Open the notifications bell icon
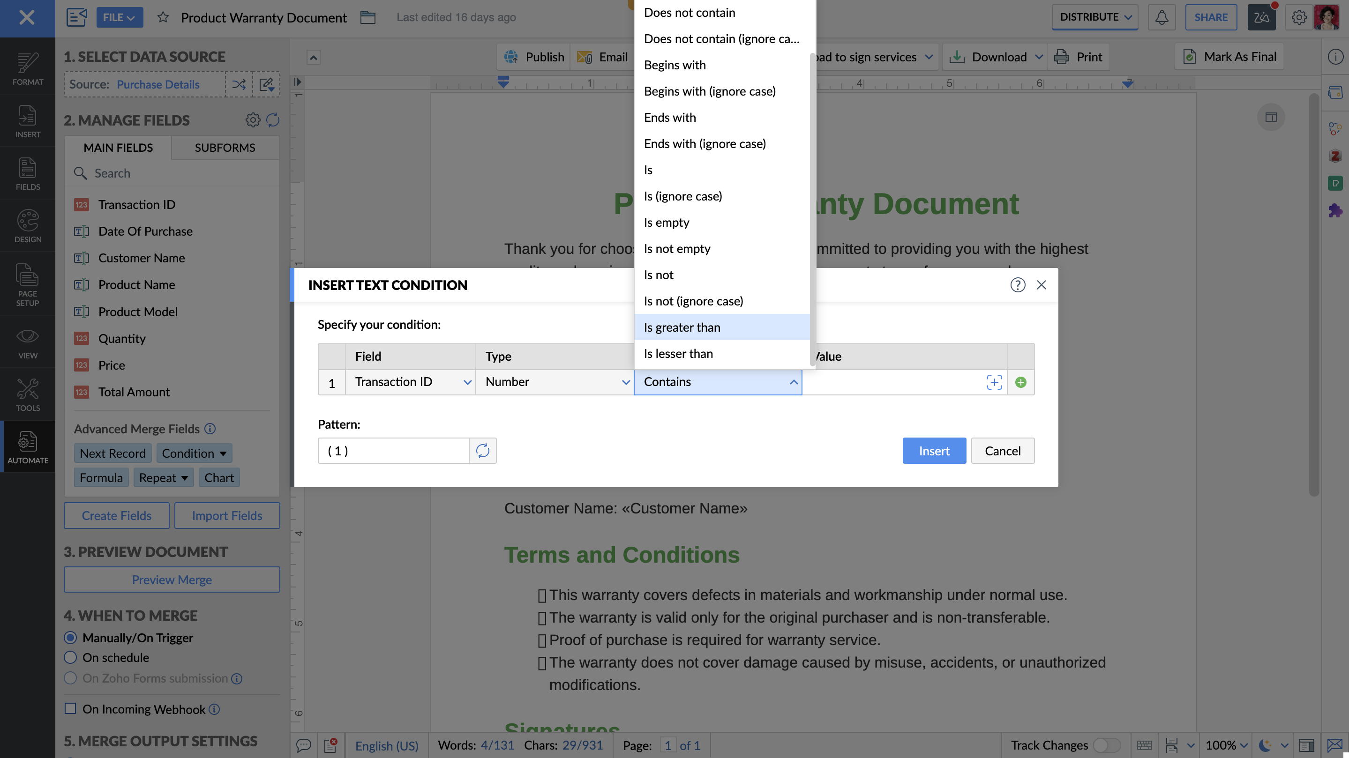Screen dimensions: 1349x758 point(1161,17)
